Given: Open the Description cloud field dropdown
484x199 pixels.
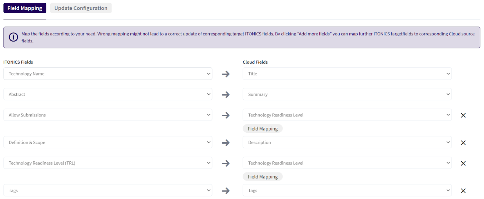Looking at the screenshot, I should (347, 142).
